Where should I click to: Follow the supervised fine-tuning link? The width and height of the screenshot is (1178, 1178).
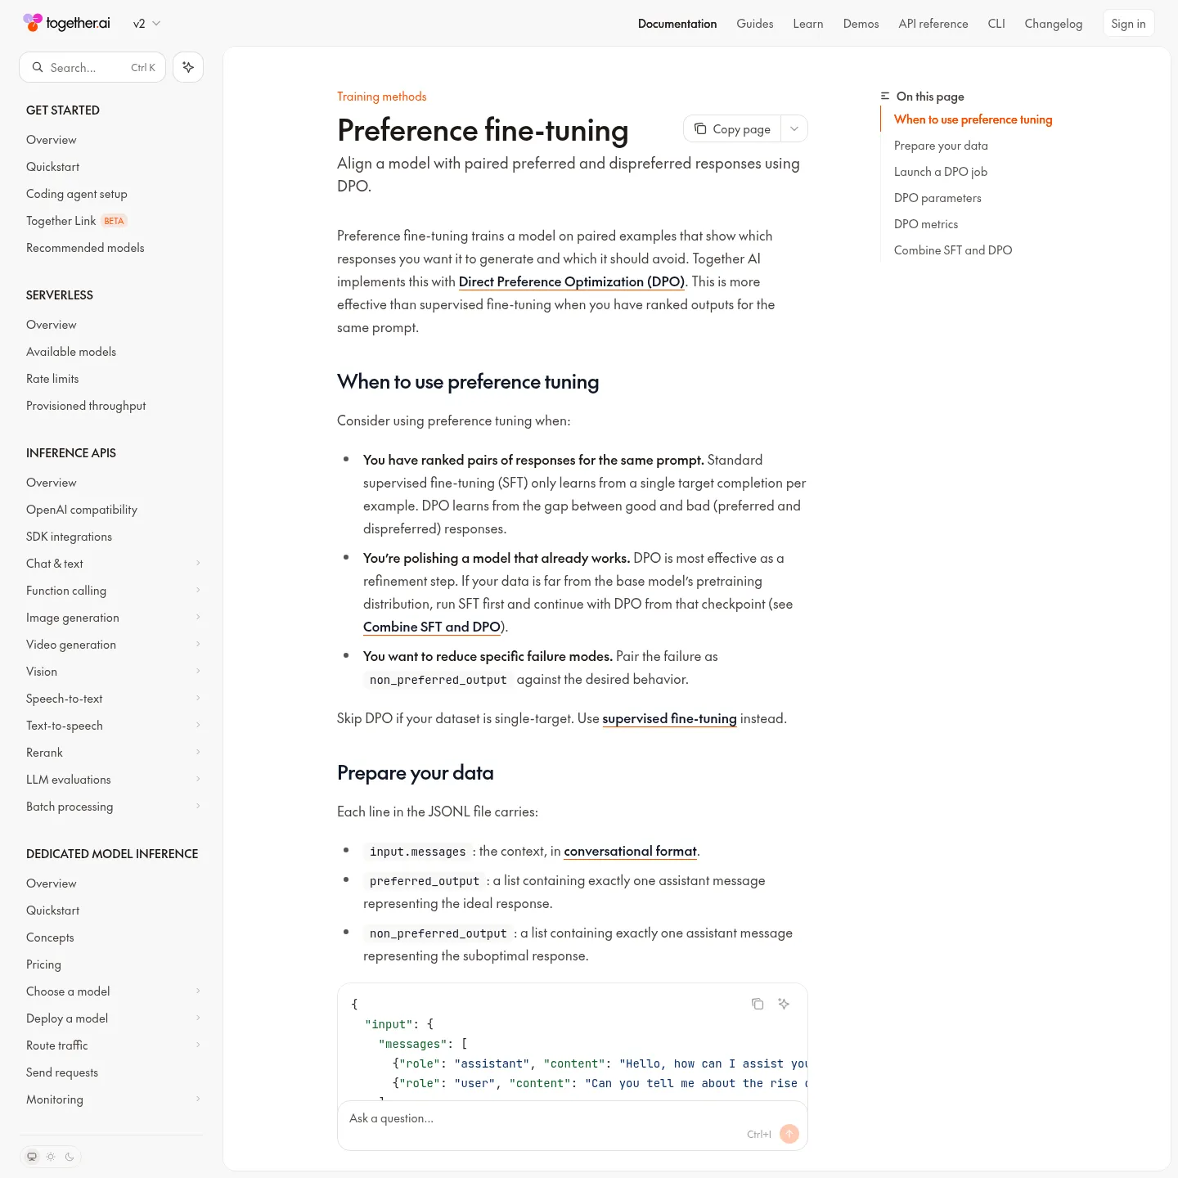pos(669,718)
